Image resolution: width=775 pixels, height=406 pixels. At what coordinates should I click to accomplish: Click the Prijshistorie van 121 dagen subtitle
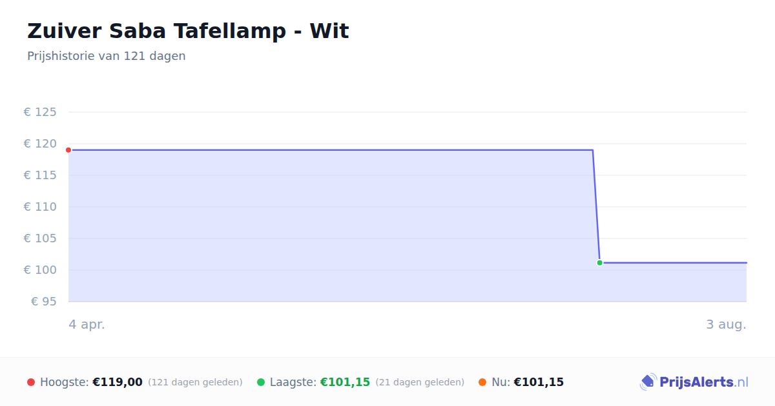click(x=107, y=56)
